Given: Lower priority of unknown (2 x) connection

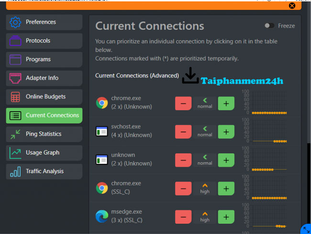Looking at the screenshot, I should 183,160.
